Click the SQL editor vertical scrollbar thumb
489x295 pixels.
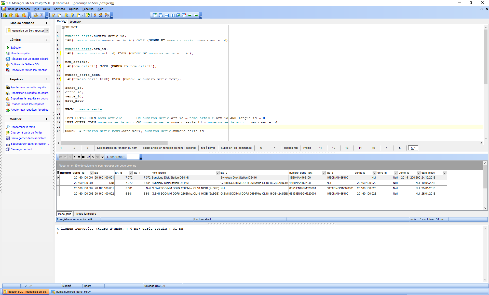[485, 57]
